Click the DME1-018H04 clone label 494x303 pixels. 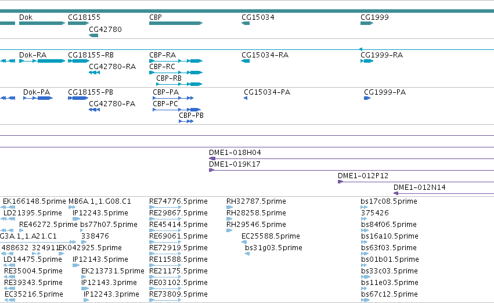point(235,153)
